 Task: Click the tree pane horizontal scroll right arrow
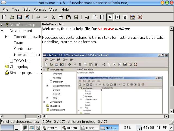click(38, 117)
